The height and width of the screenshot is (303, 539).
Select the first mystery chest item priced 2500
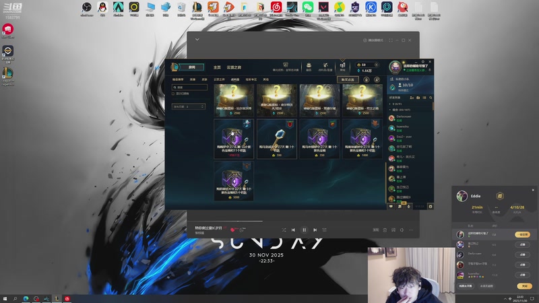point(234,100)
